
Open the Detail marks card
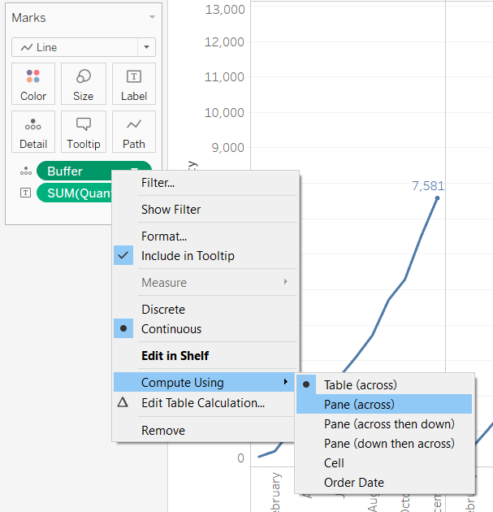[x=33, y=132]
